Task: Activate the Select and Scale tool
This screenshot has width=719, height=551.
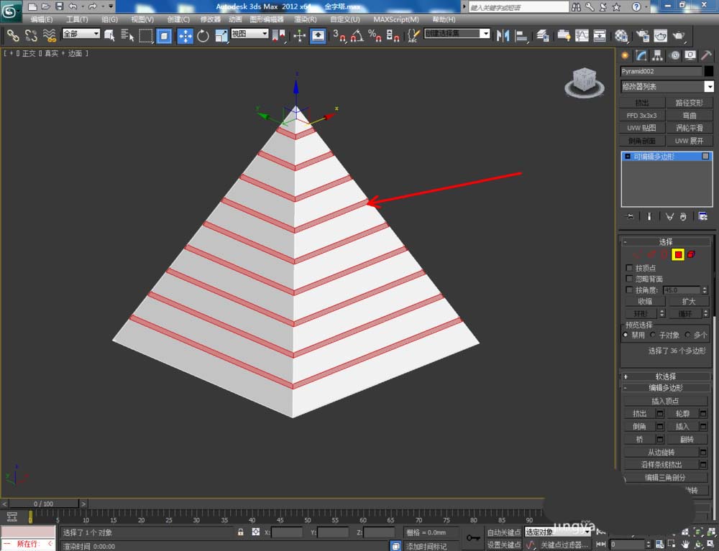Action: pos(221,36)
